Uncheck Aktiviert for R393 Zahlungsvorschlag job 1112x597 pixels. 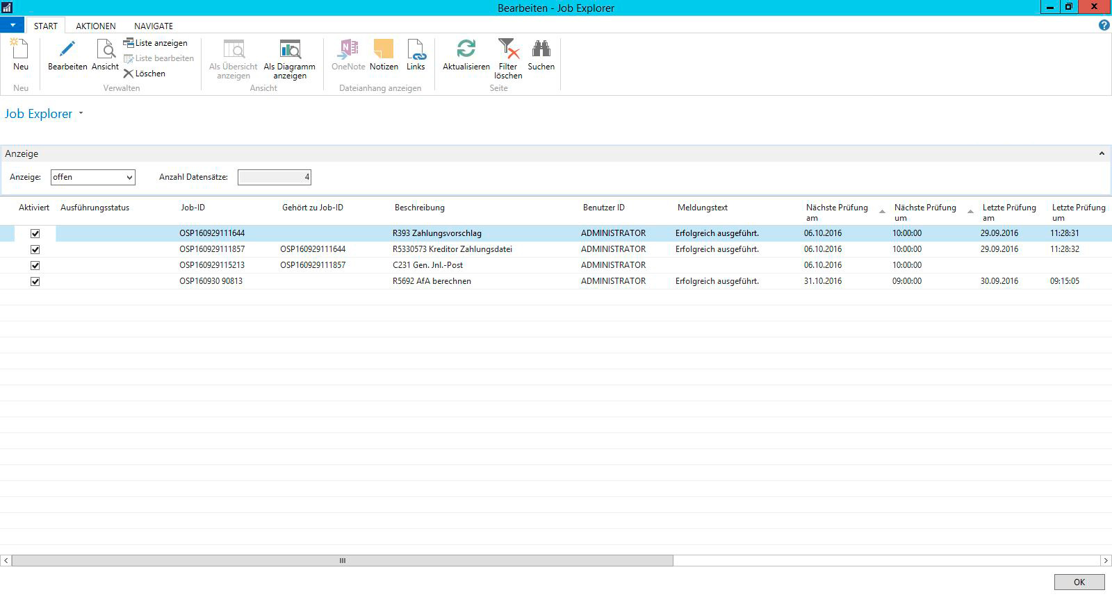pyautogui.click(x=35, y=234)
